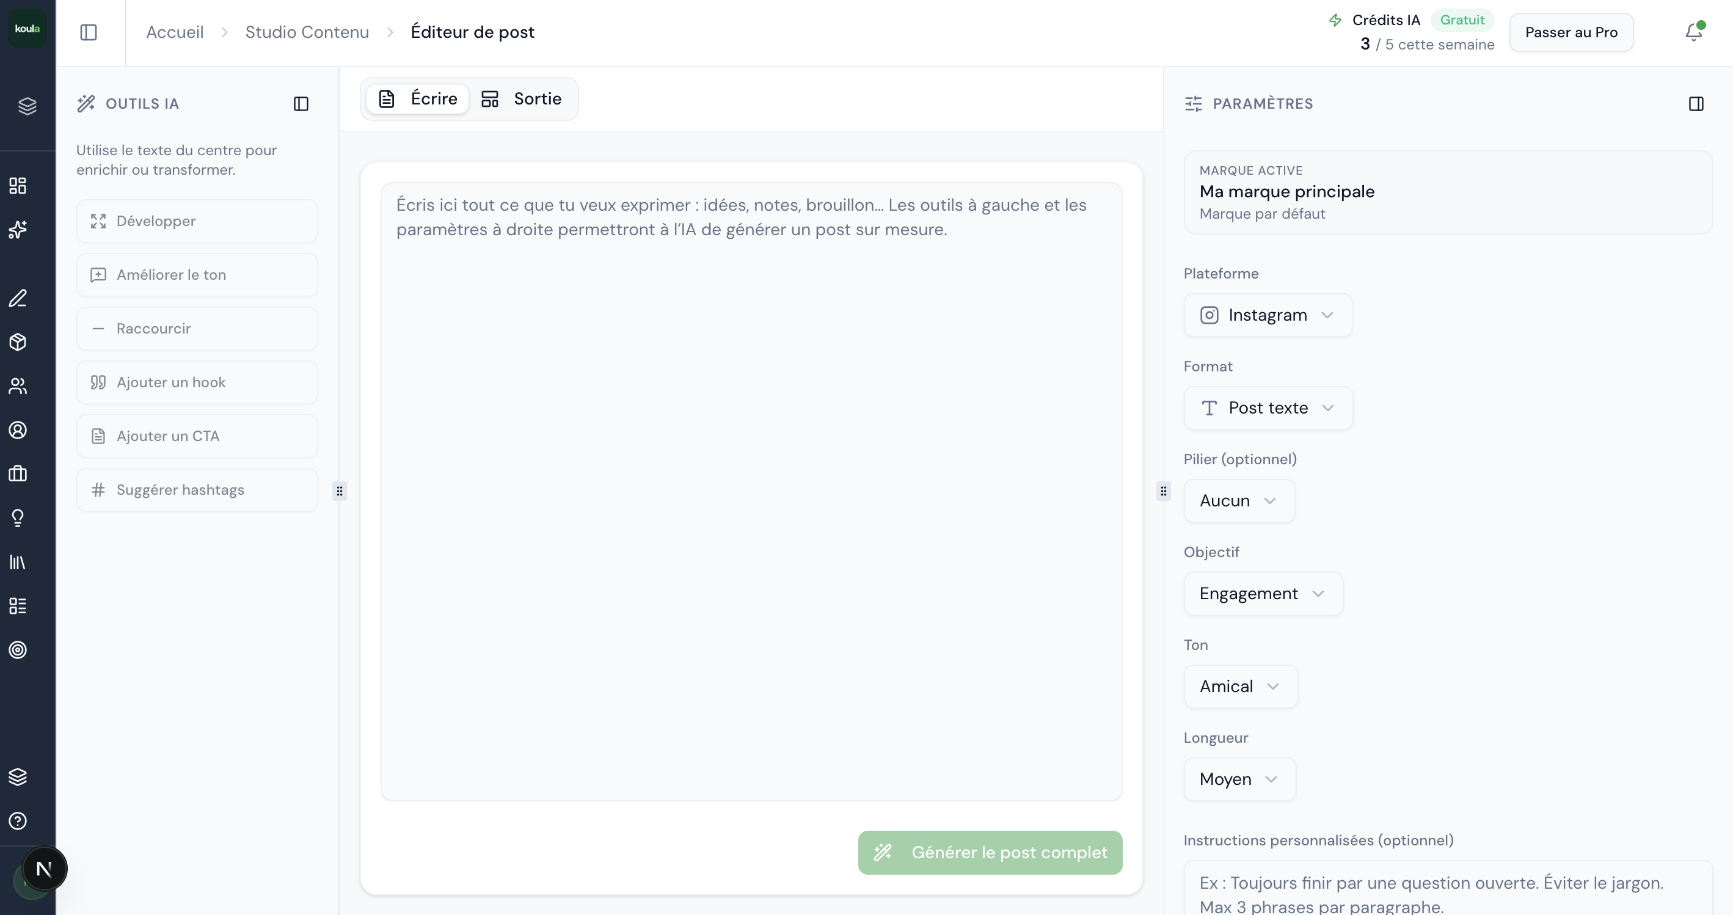The image size is (1733, 915).
Task: Open Studio Contenu from the breadcrumb
Action: click(307, 32)
